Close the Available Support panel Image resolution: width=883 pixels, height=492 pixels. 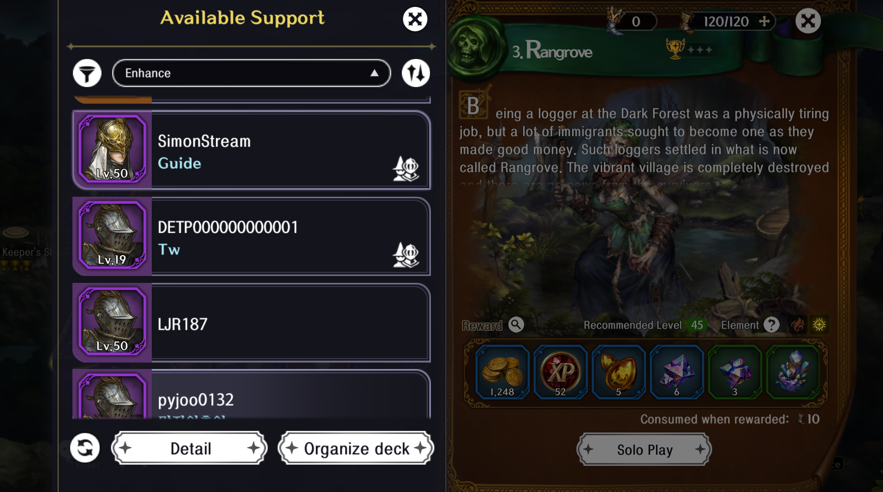(x=415, y=19)
